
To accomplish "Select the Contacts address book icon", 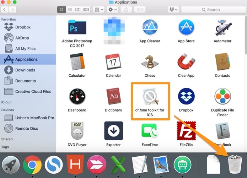I will 222,61.
